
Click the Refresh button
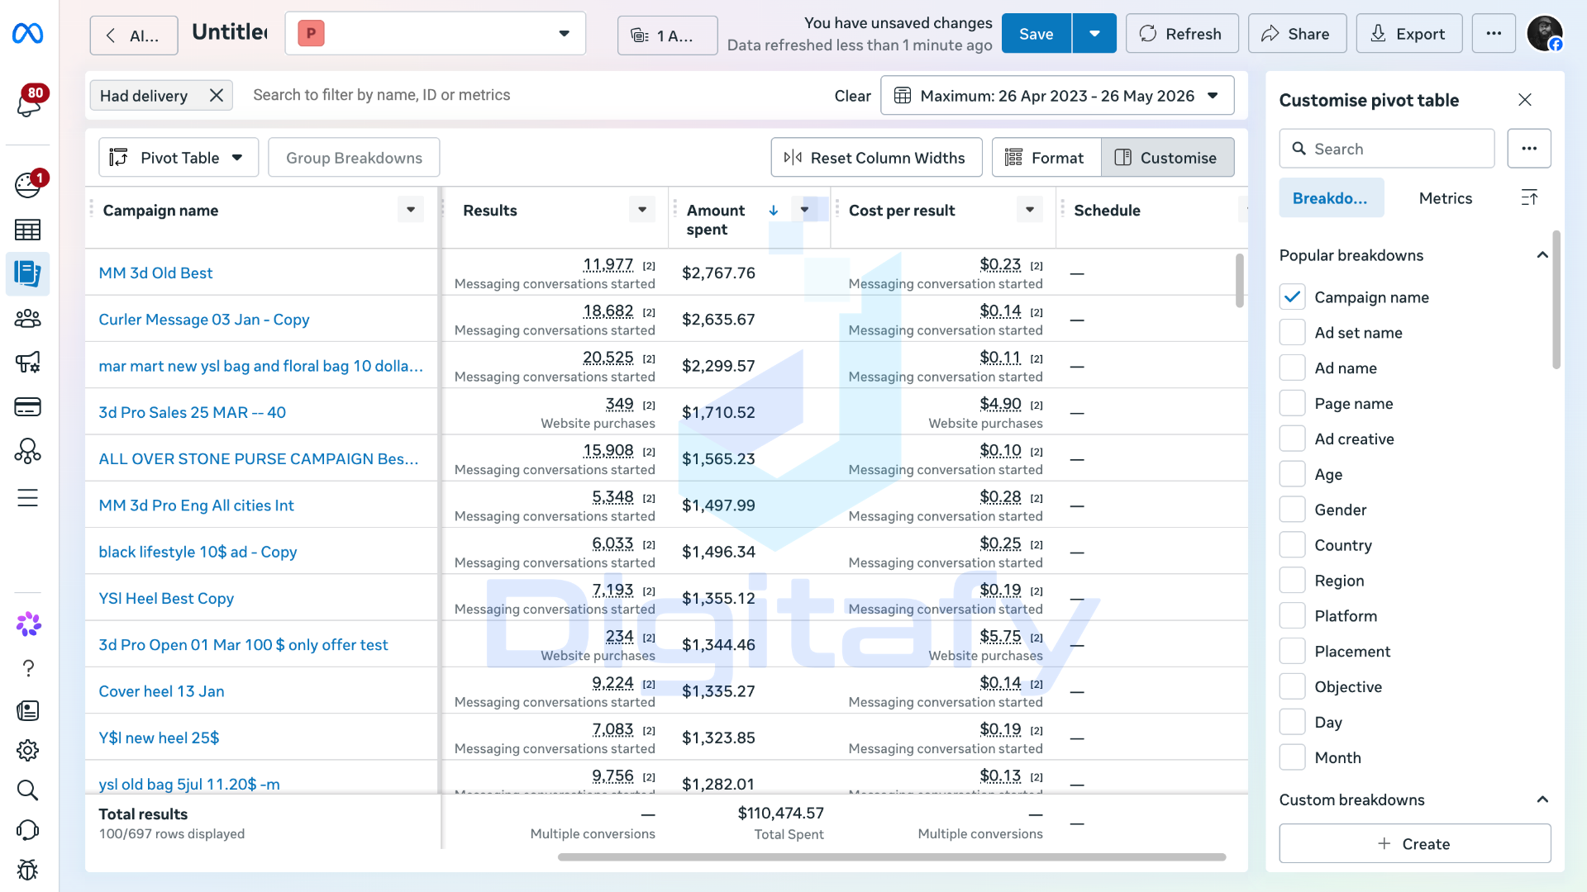1182,34
